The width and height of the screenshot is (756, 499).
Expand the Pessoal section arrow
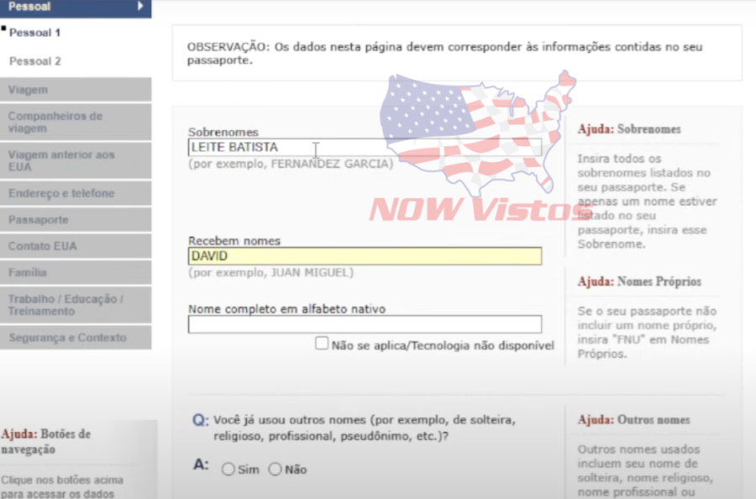141,7
